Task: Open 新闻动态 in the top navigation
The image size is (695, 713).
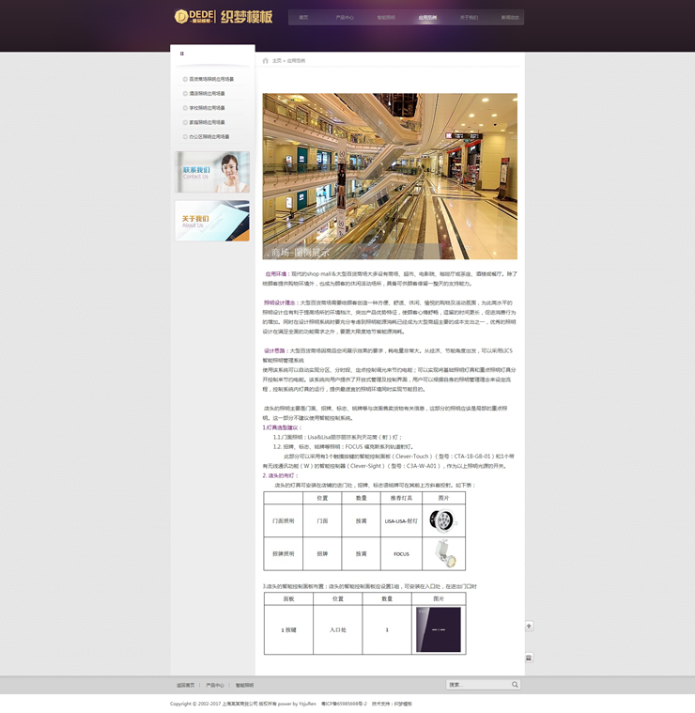Action: click(x=509, y=18)
